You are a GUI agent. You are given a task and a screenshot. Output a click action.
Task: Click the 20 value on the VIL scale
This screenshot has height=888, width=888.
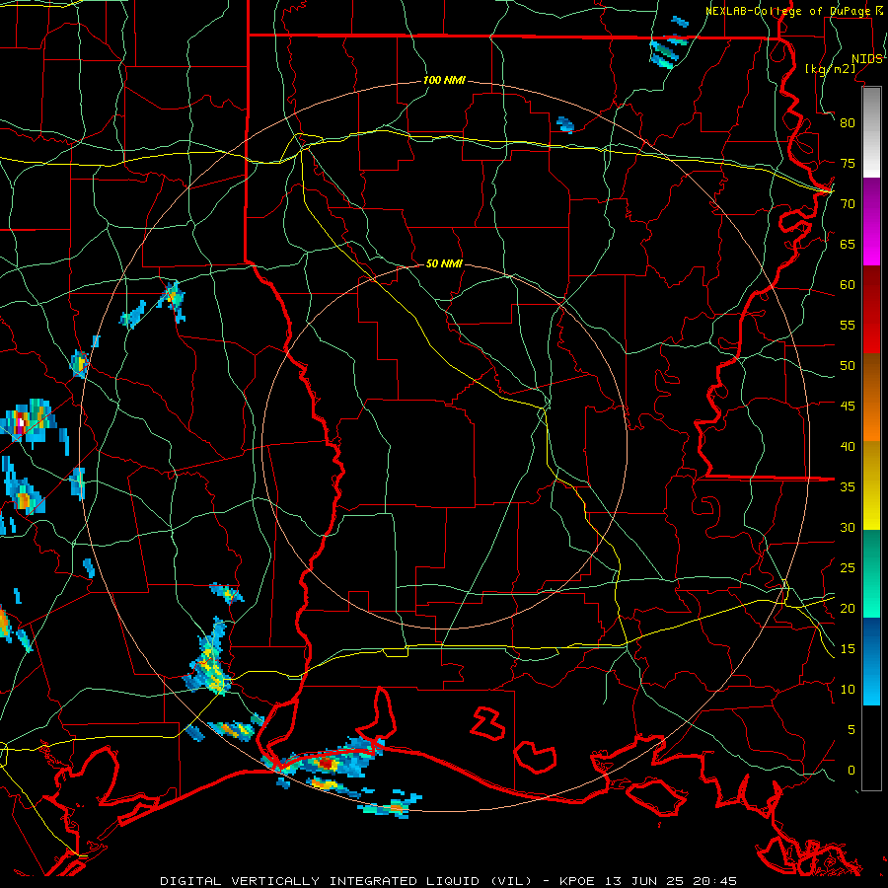pyautogui.click(x=848, y=609)
